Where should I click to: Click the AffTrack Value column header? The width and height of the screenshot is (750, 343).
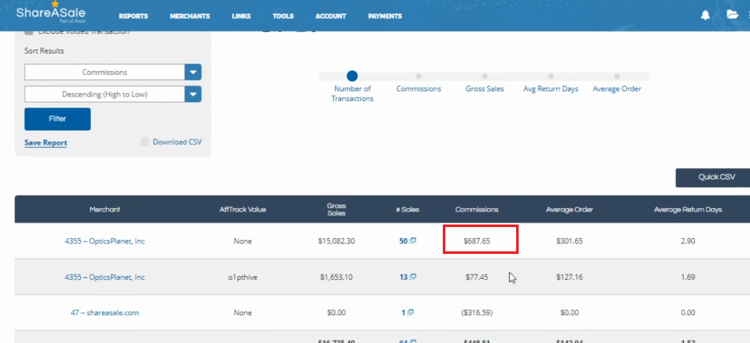click(243, 210)
